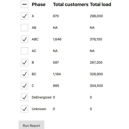Click the Run Report button

[x=31, y=125]
